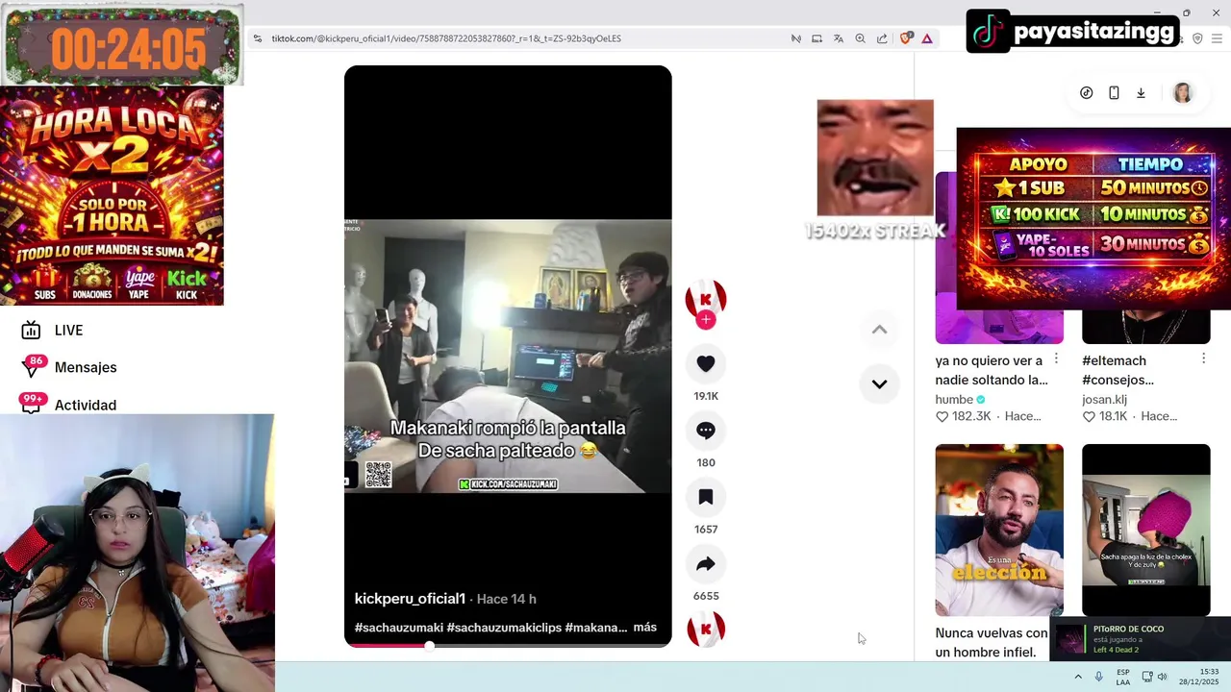Click the 'PIToRRO DE COCO' Steam notification
Viewport: 1231px width, 692px height.
coord(1141,639)
